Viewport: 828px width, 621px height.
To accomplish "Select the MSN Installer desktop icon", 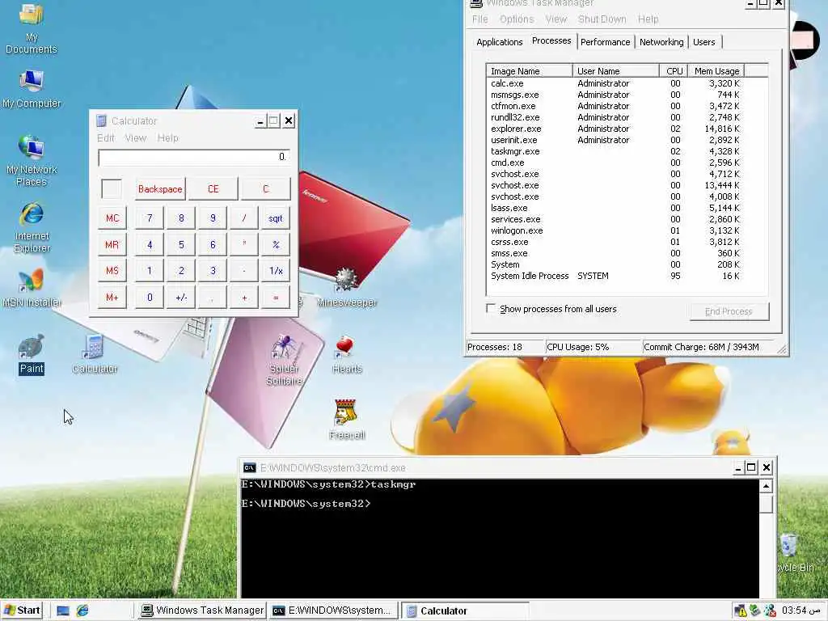I will [32, 289].
